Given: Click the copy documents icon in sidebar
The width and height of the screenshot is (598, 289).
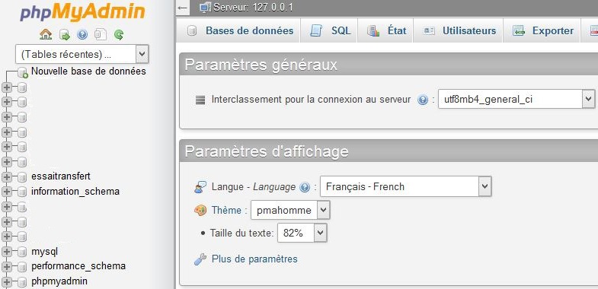Looking at the screenshot, I should point(101,35).
